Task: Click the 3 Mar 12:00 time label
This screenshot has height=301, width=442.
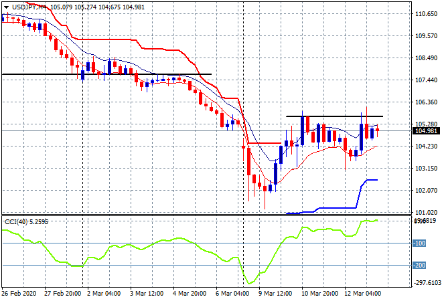Action: (x=147, y=294)
